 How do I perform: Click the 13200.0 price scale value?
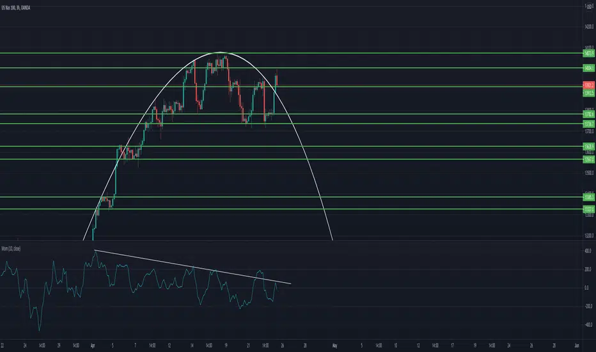[589, 236]
